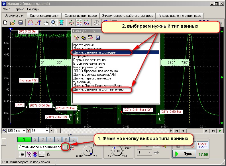Image resolution: width=226 pixels, height=166 pixels.
Task: Save data types list floppy icon
Action: [x=97, y=38]
